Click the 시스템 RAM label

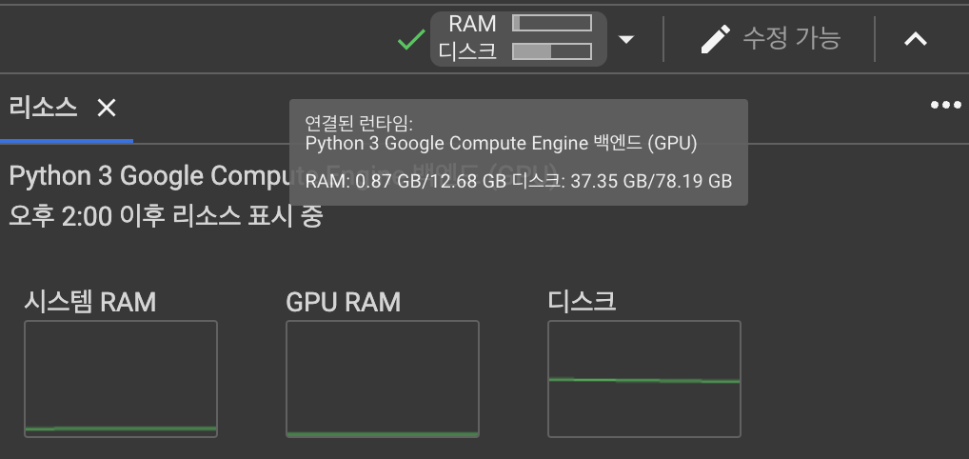pyautogui.click(x=90, y=303)
